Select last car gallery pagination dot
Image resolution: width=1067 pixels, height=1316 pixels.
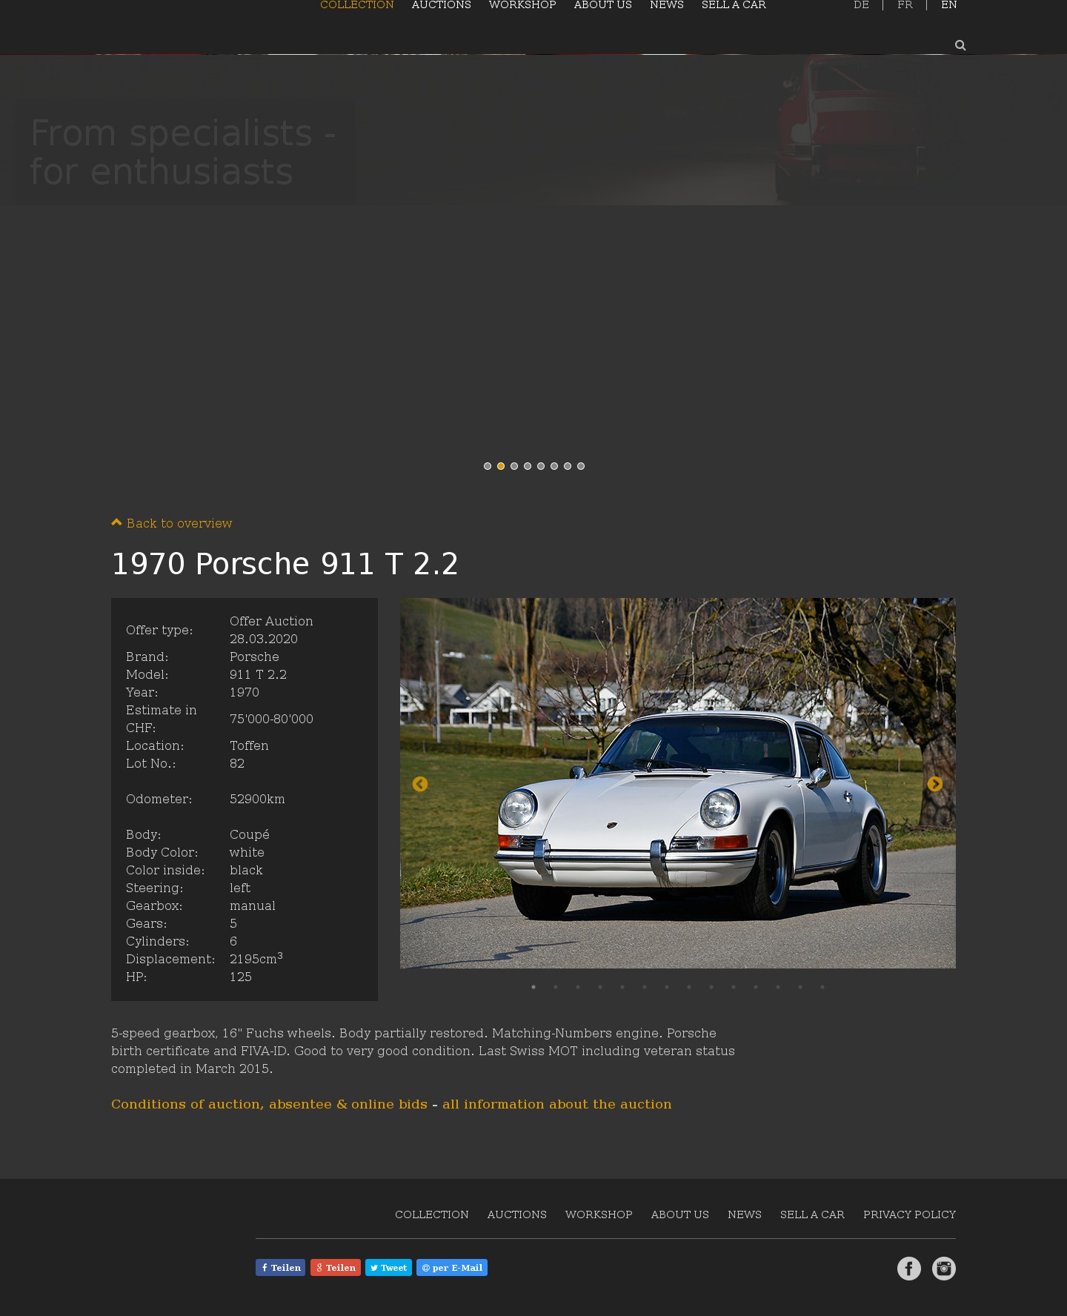tap(822, 987)
